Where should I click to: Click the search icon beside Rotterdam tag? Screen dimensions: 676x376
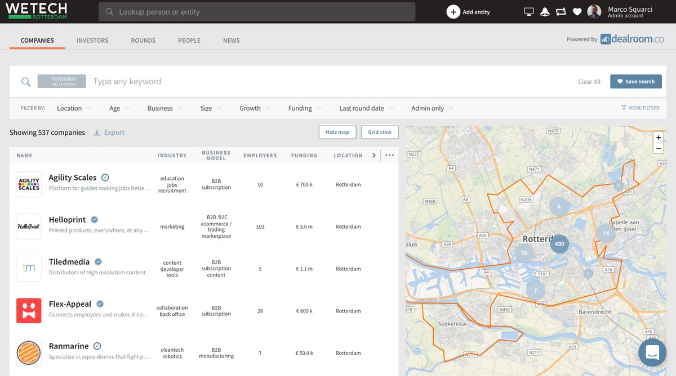[26, 81]
